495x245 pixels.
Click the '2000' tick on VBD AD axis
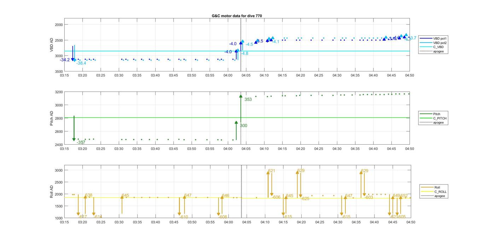tap(59, 25)
